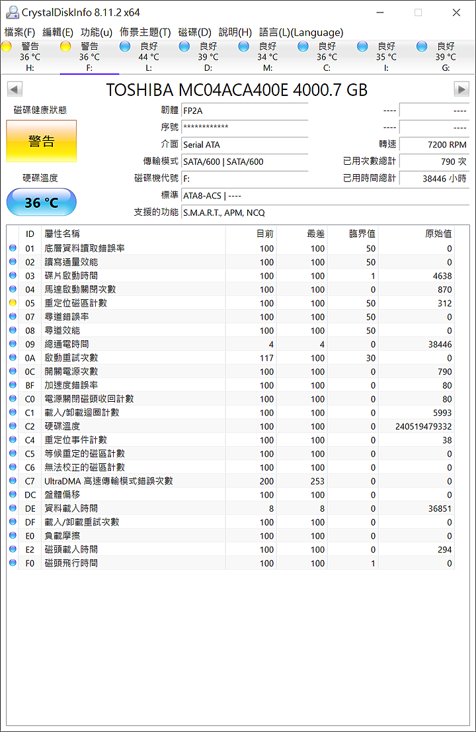Click the firmware field FP2A
The width and height of the screenshot is (476, 732).
(x=245, y=111)
